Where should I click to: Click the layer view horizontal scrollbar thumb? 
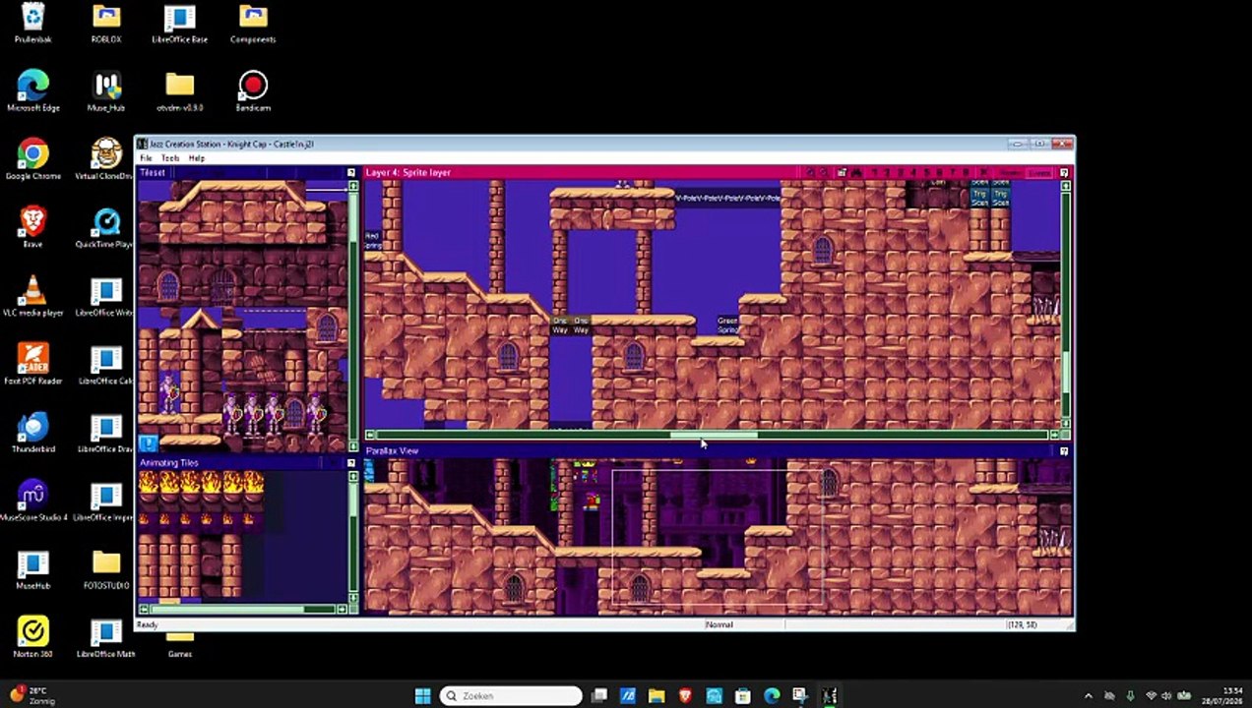(x=714, y=435)
